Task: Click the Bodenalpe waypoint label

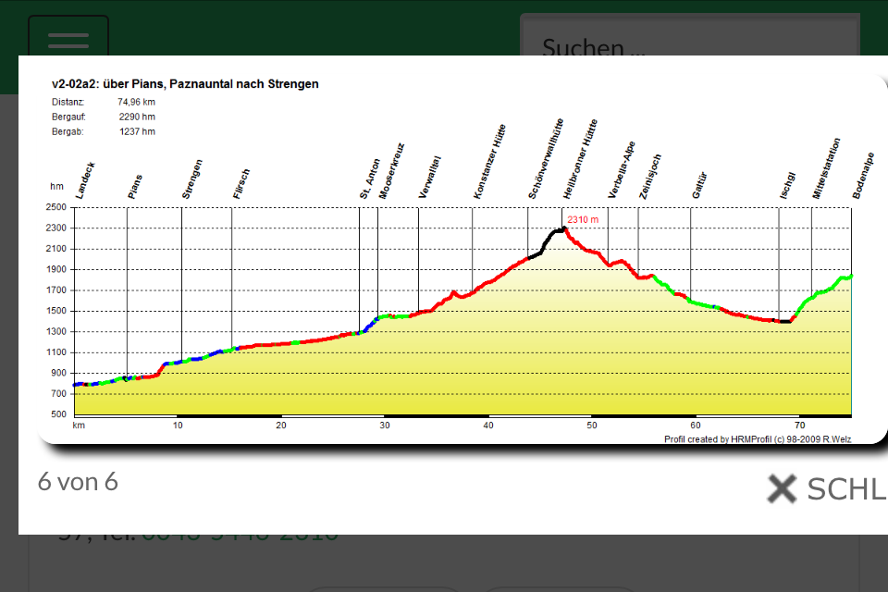Action: pos(863,176)
